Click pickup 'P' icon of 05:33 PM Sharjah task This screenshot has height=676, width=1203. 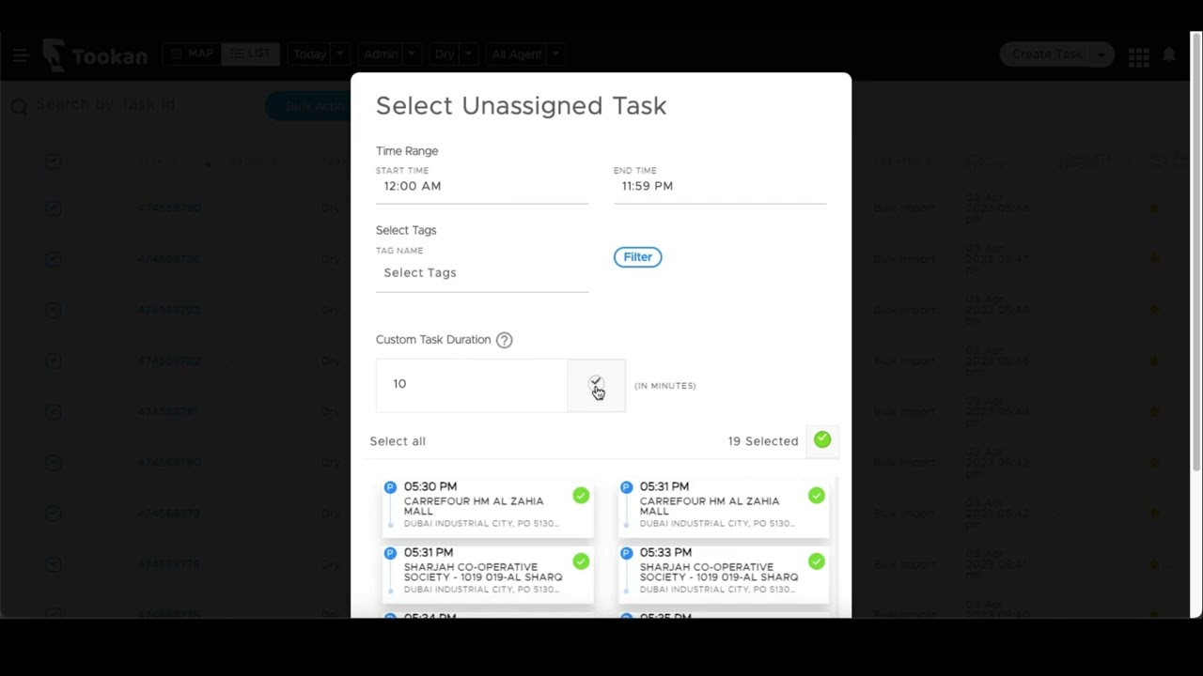click(626, 553)
